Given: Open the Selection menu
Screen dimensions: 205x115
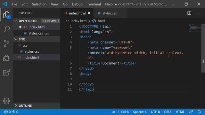Looking at the screenshot, I should [39, 4].
